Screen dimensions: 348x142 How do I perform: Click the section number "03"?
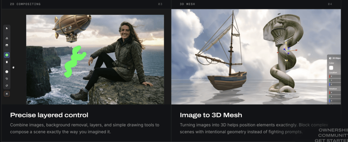(x=160, y=4)
